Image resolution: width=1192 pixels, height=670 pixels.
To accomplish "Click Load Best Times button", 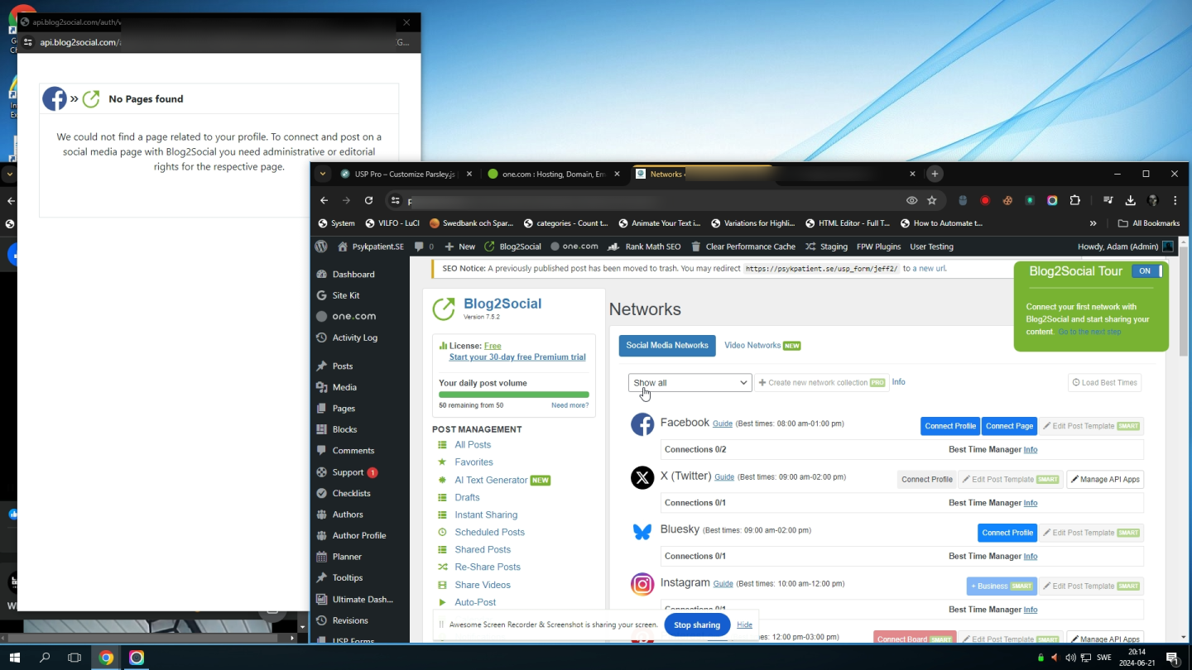I will [x=1105, y=382].
